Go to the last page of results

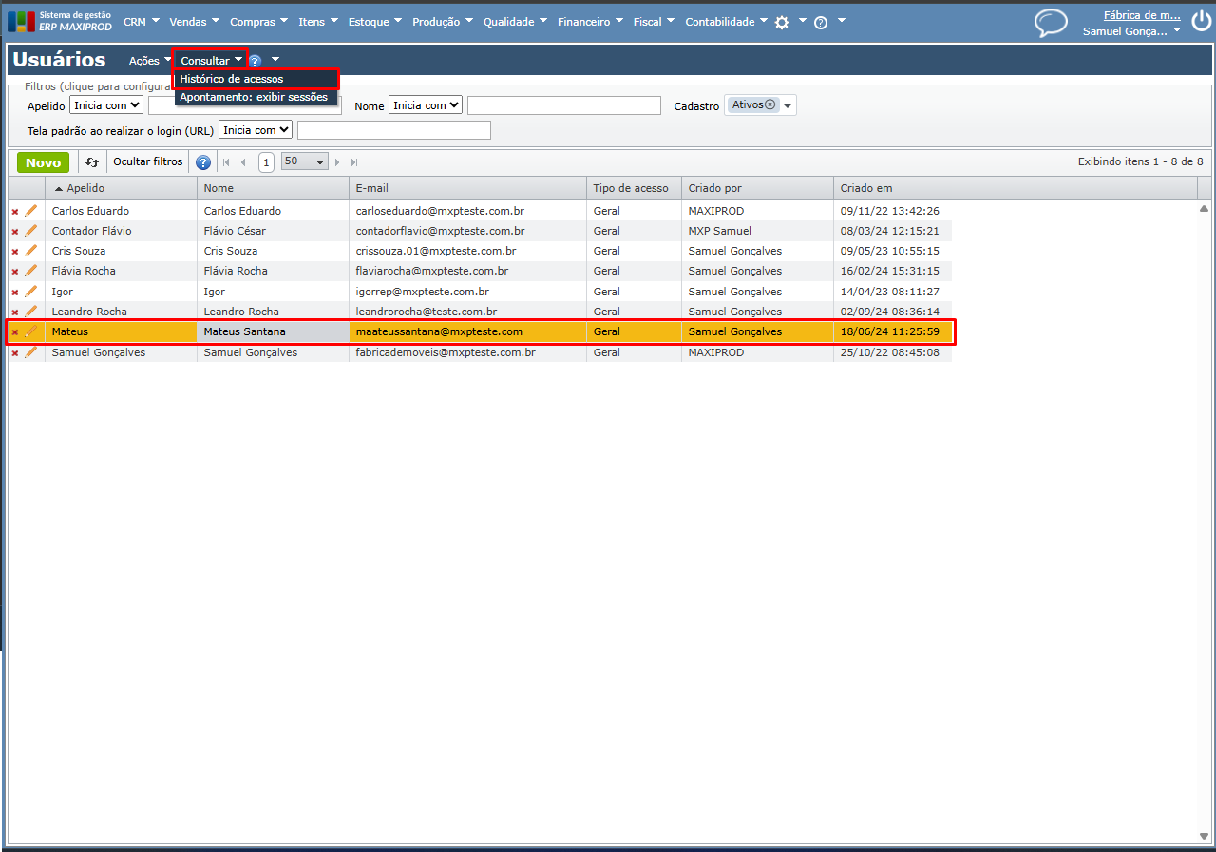coord(354,162)
